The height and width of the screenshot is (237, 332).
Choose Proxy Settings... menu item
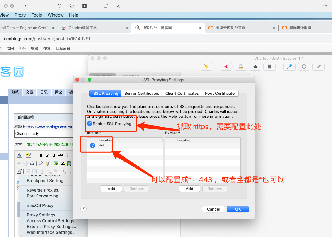[x=43, y=215]
